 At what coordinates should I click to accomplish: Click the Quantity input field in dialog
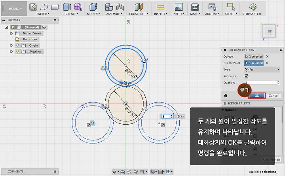pos(260,83)
